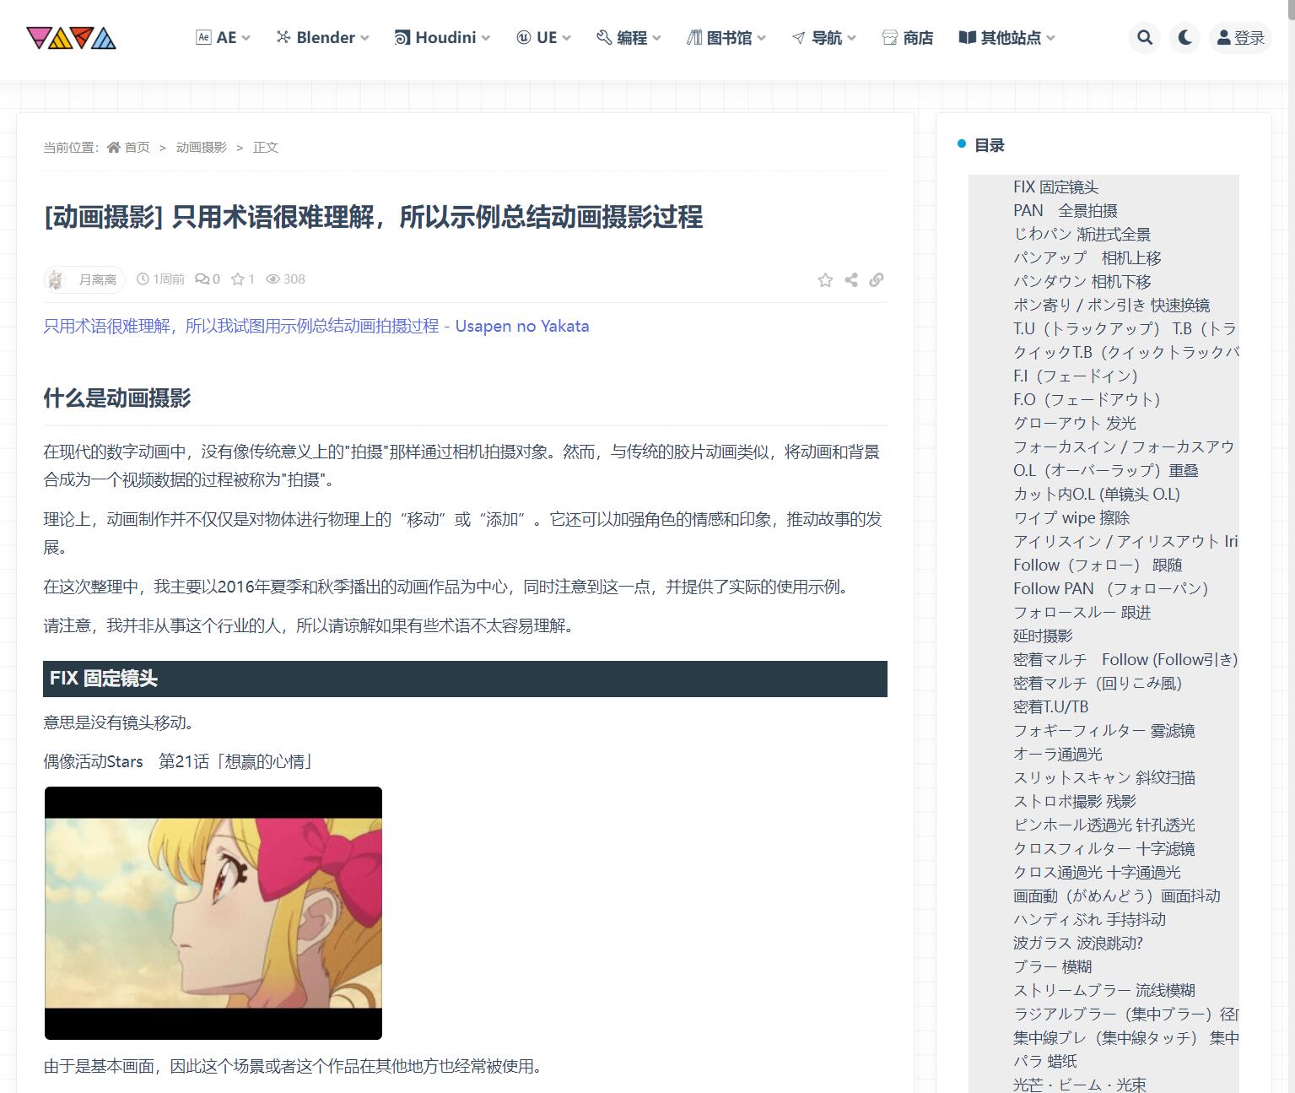Jump to 密着T.U/TB entry
Viewport: 1295px width, 1093px height.
click(1051, 707)
